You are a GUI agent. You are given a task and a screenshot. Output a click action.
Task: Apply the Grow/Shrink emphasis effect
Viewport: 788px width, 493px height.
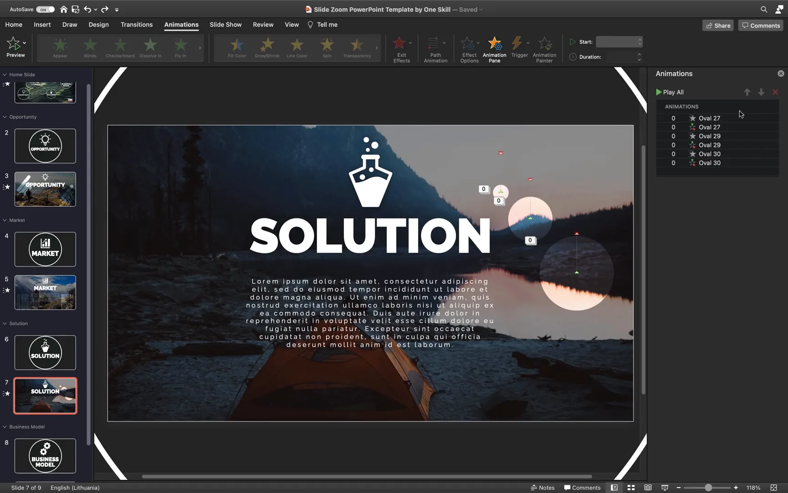pyautogui.click(x=267, y=47)
